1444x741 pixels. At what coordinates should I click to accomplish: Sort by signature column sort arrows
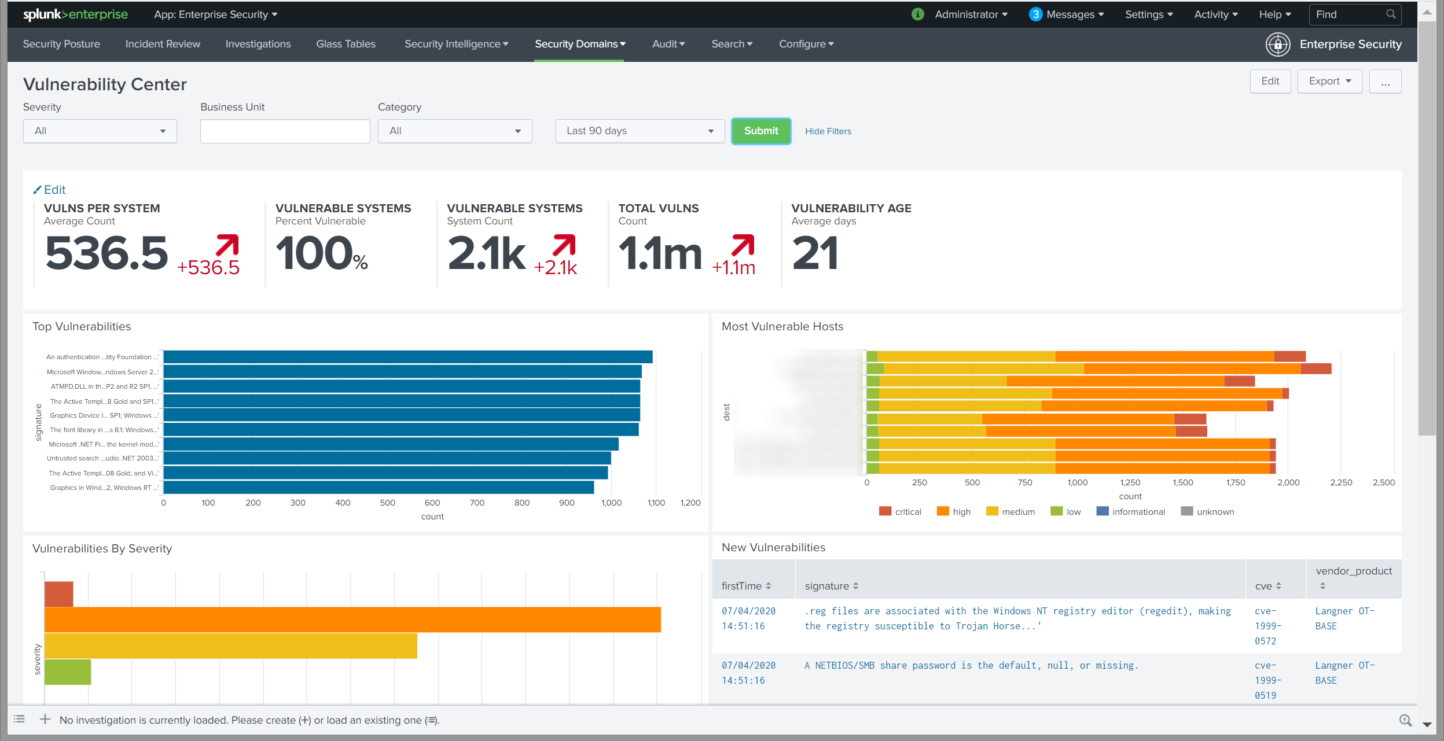click(x=856, y=586)
